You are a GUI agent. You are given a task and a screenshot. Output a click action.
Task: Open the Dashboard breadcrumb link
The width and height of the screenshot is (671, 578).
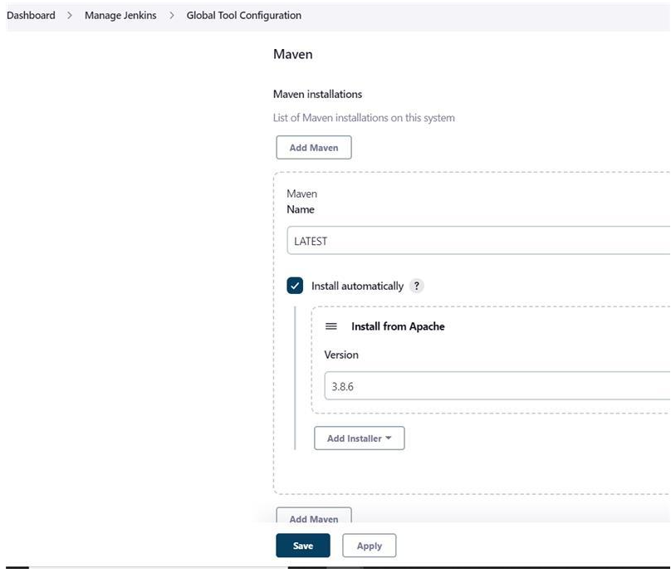click(31, 16)
